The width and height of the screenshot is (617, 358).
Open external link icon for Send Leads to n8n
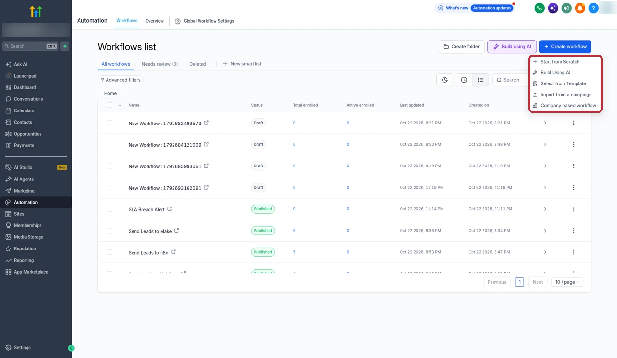pos(174,252)
